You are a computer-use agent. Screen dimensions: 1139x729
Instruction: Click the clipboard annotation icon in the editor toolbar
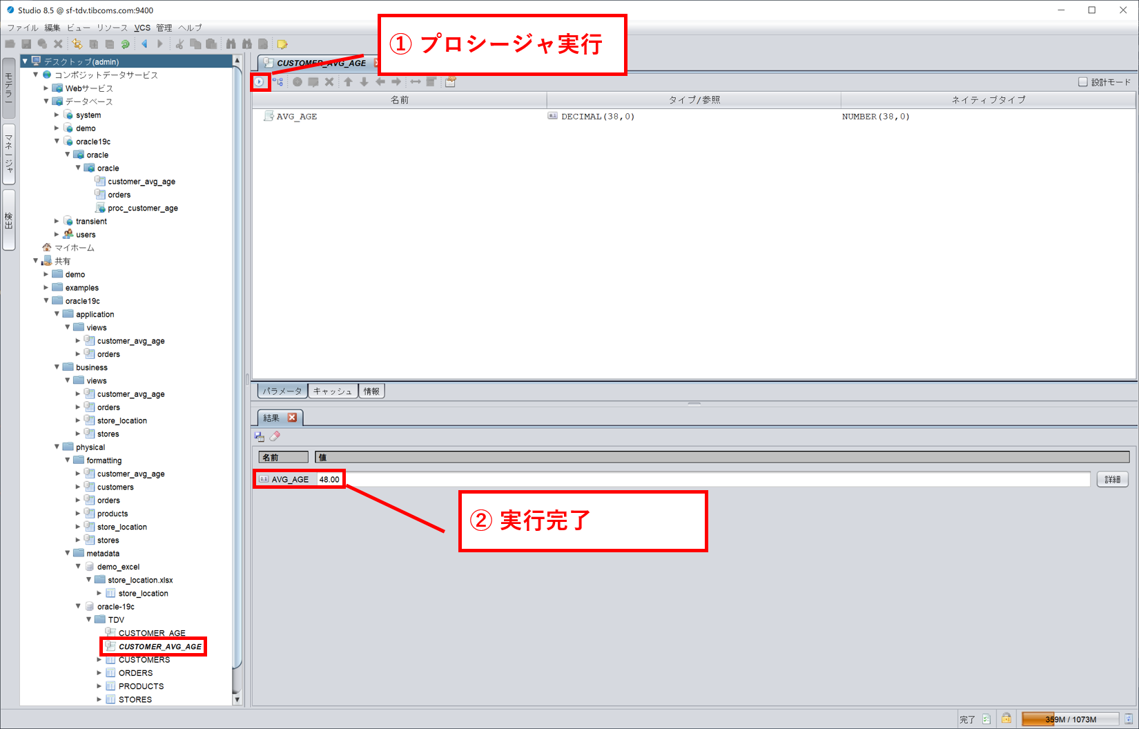(x=451, y=82)
